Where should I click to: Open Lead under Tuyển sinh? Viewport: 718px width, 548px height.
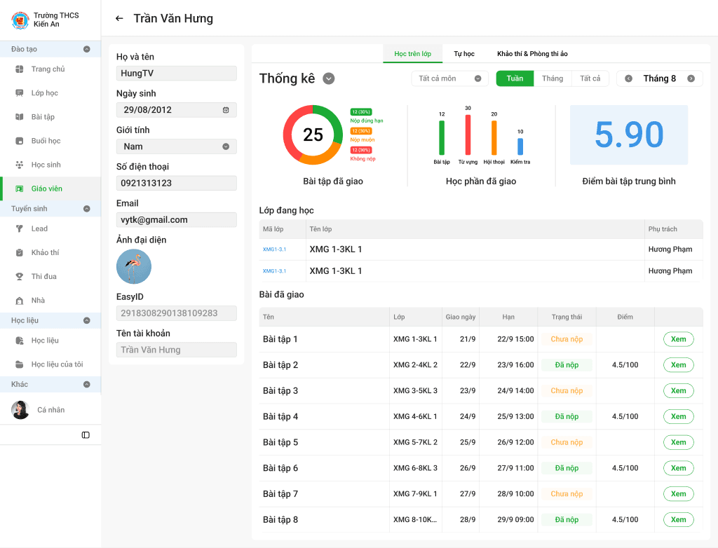coord(50,228)
